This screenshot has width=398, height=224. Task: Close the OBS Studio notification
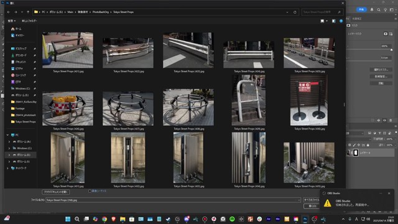pos(389,194)
